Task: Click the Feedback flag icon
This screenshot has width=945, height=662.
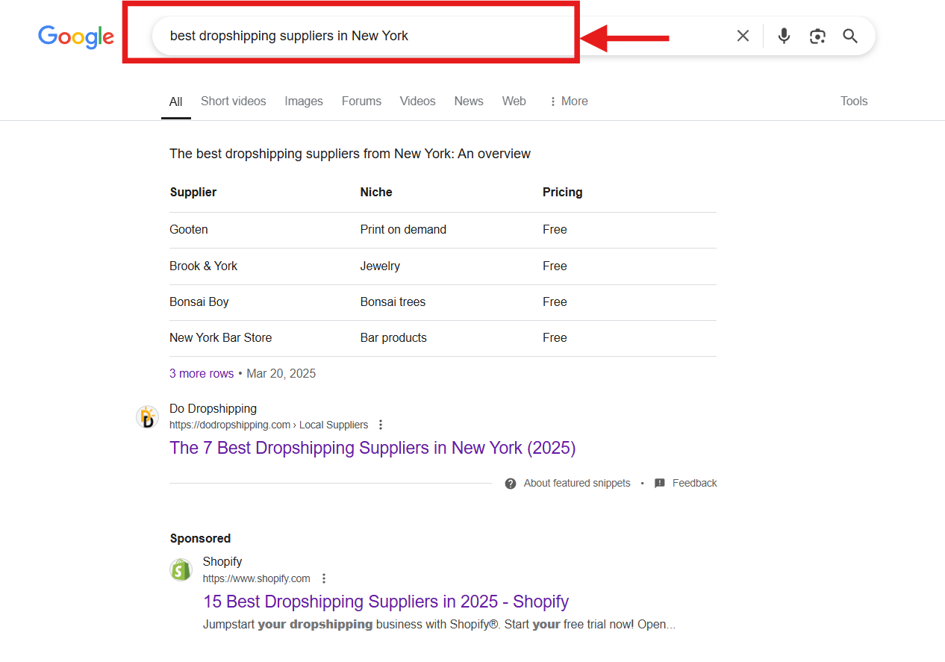Action: click(x=660, y=483)
